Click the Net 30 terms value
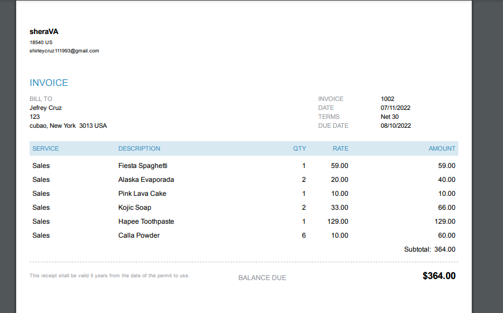The height and width of the screenshot is (313, 503). point(390,117)
